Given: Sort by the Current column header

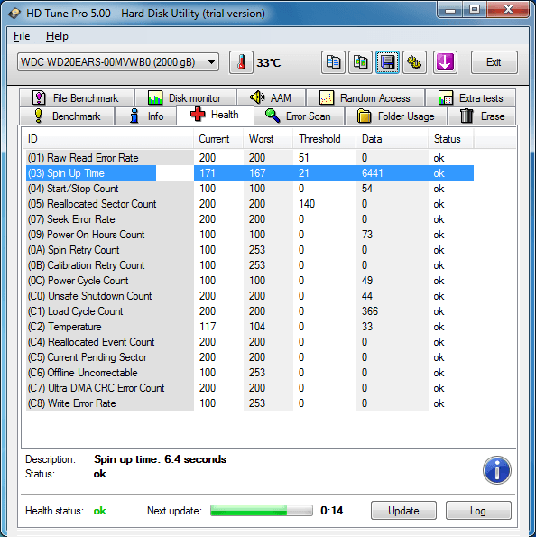Looking at the screenshot, I should click(x=218, y=139).
